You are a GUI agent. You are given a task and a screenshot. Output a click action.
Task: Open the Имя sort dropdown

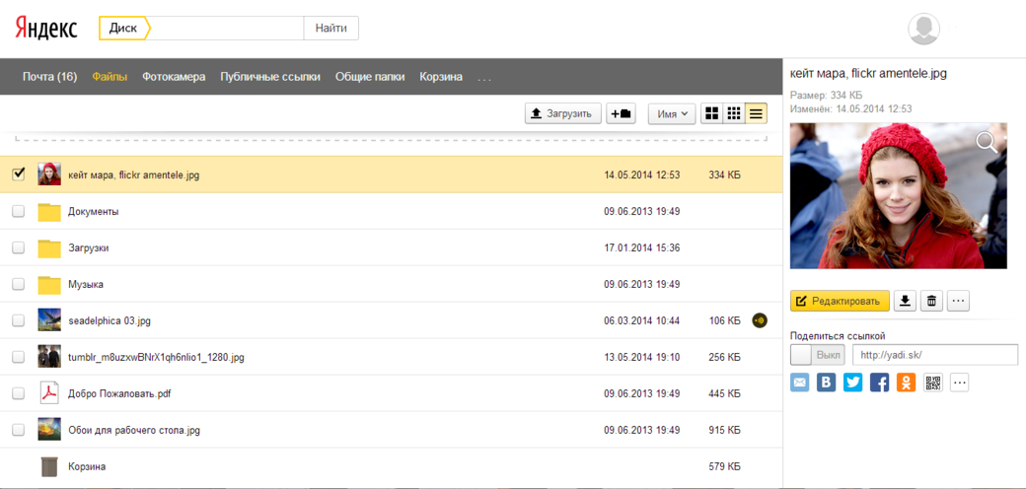point(672,113)
